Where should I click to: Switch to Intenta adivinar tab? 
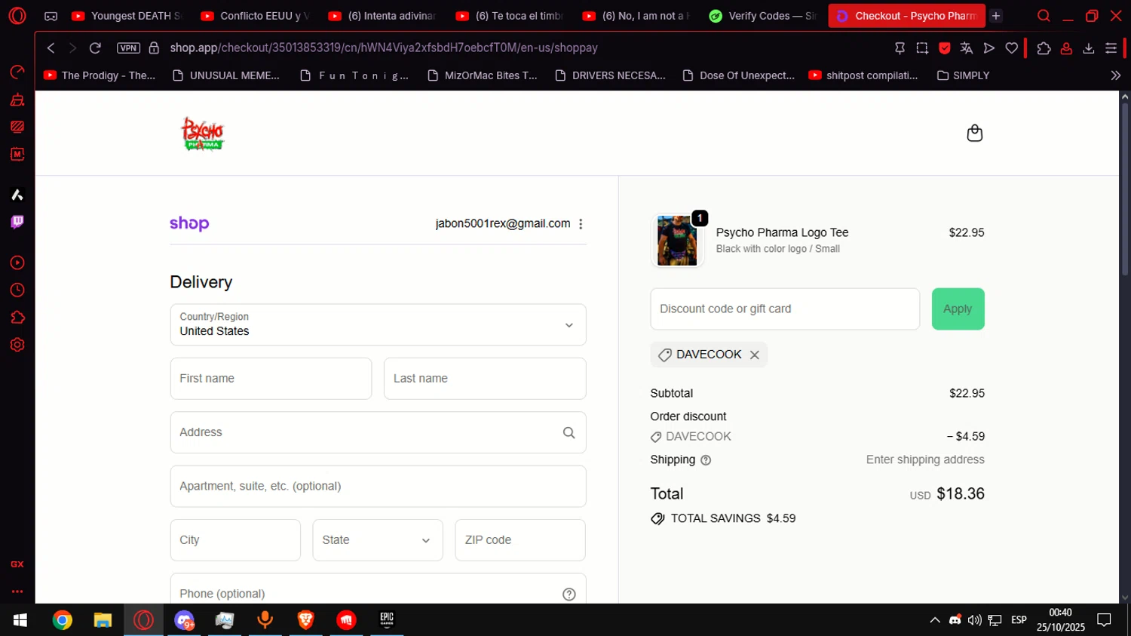(383, 16)
